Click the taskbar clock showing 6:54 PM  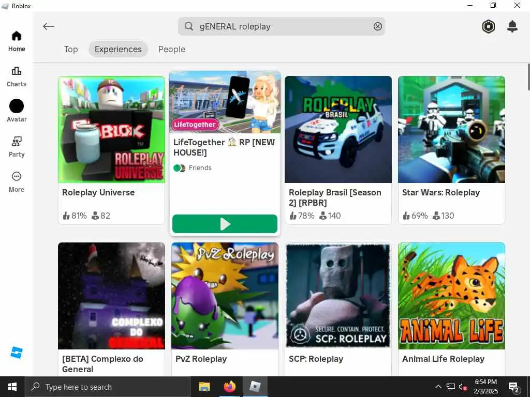coord(485,387)
